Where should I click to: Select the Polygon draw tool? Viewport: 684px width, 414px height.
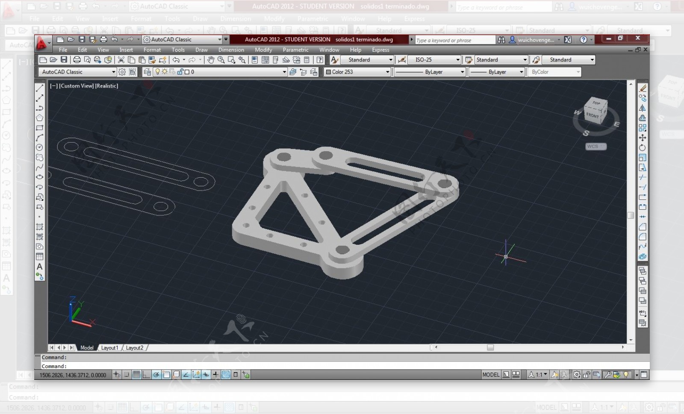(39, 118)
